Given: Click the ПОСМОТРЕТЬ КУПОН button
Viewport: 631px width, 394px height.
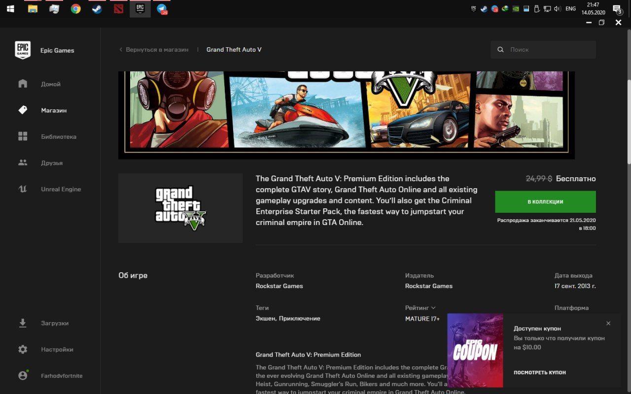Looking at the screenshot, I should [540, 372].
